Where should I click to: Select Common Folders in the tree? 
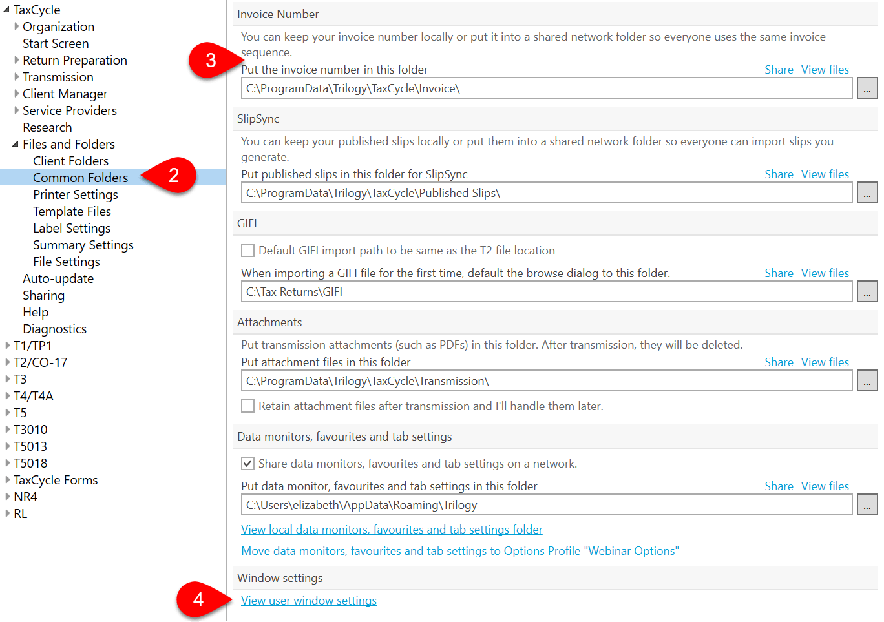(81, 178)
